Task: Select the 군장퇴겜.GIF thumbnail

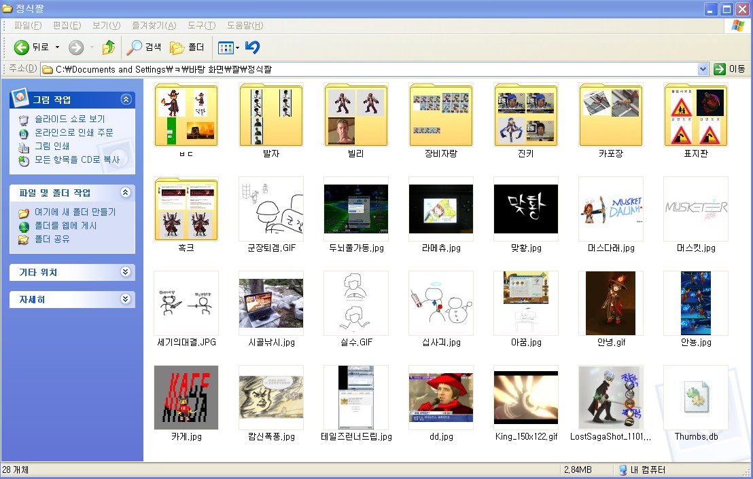Action: pos(271,209)
